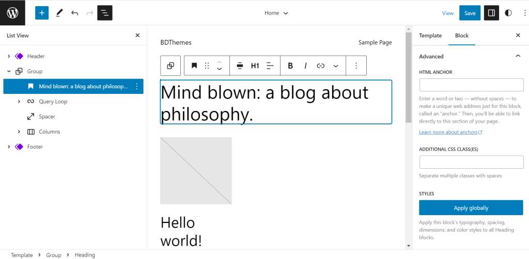Toggle the Settings sidebar panel
This screenshot has width=529, height=259.
tap(492, 13)
